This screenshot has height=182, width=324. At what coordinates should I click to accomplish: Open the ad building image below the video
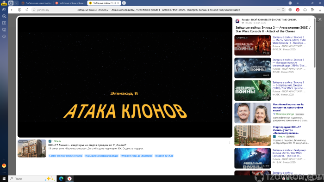32,148
